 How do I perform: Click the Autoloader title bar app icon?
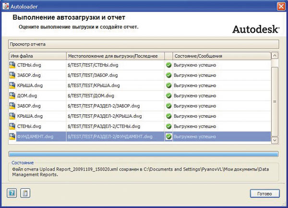click(5, 6)
